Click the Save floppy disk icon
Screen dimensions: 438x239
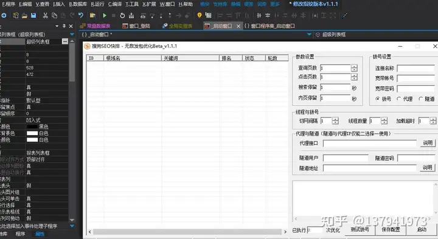(x=33, y=16)
